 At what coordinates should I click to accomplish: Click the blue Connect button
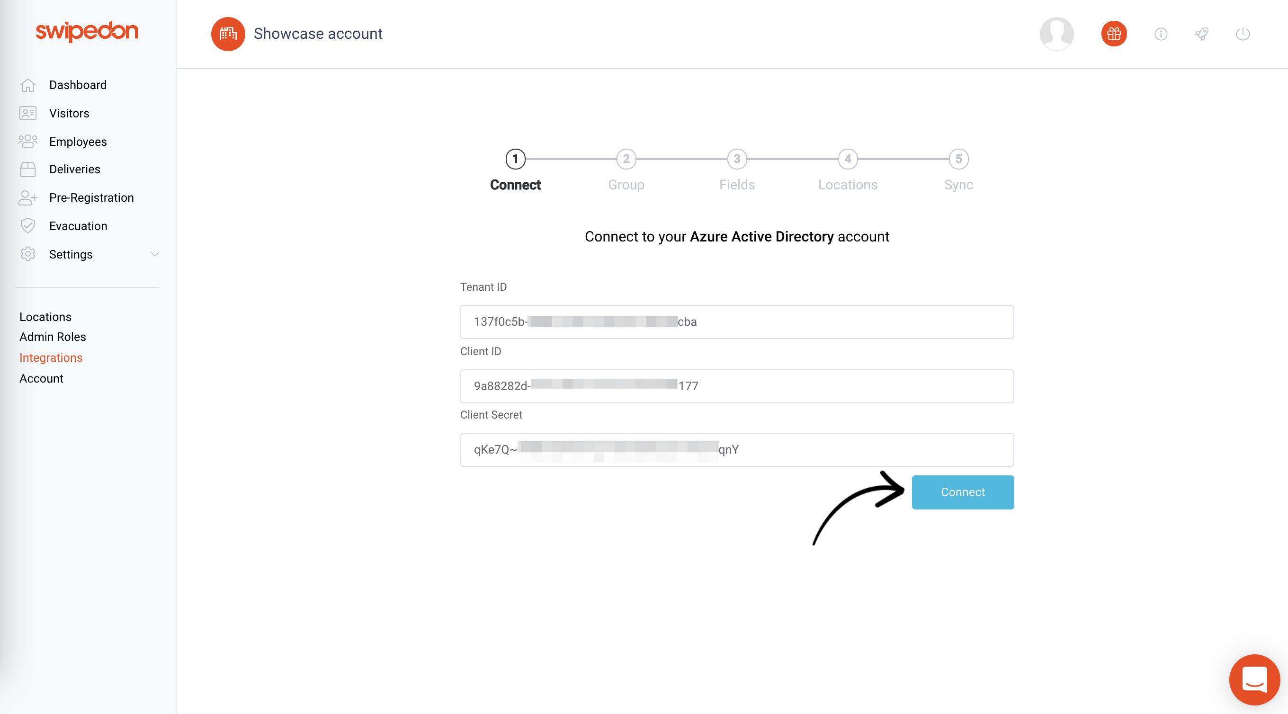[963, 492]
